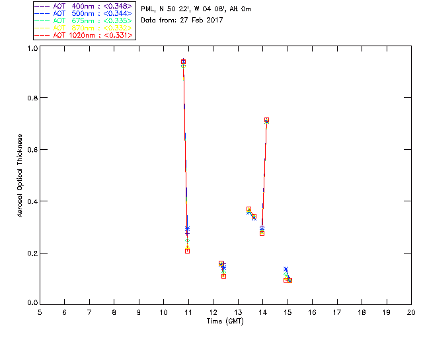Select the red square marker near 0.11 at 12.4h
Image resolution: width=423 pixels, height=338 pixels.
tap(223, 277)
